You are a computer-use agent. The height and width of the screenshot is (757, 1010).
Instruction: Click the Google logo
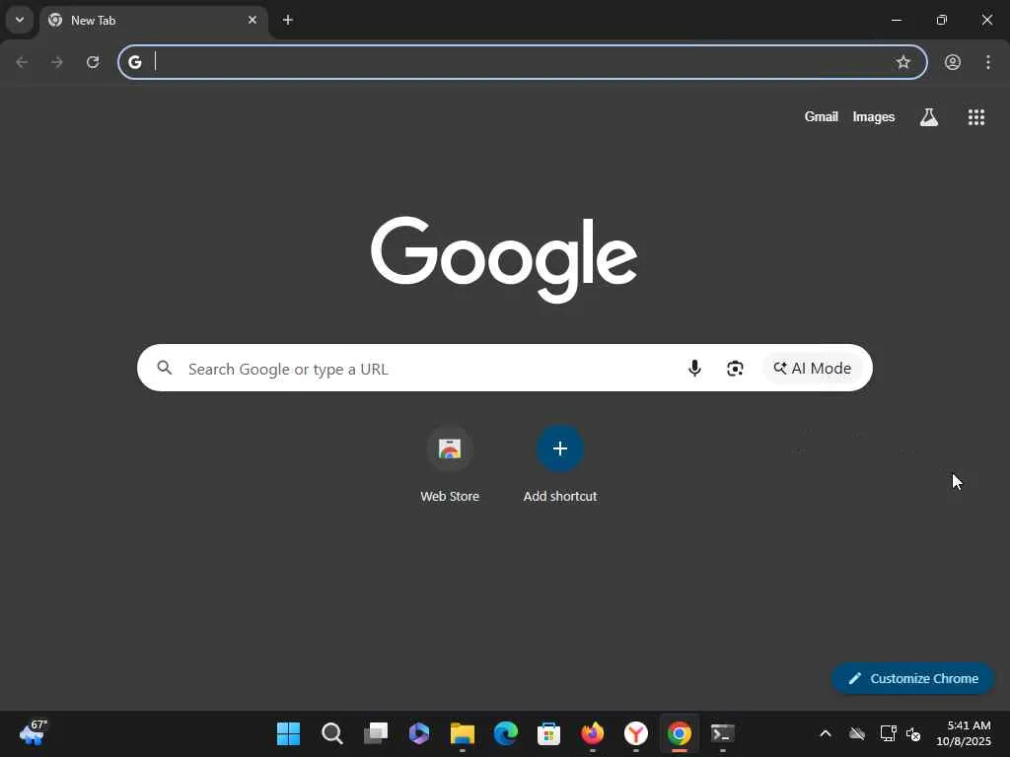point(504,259)
